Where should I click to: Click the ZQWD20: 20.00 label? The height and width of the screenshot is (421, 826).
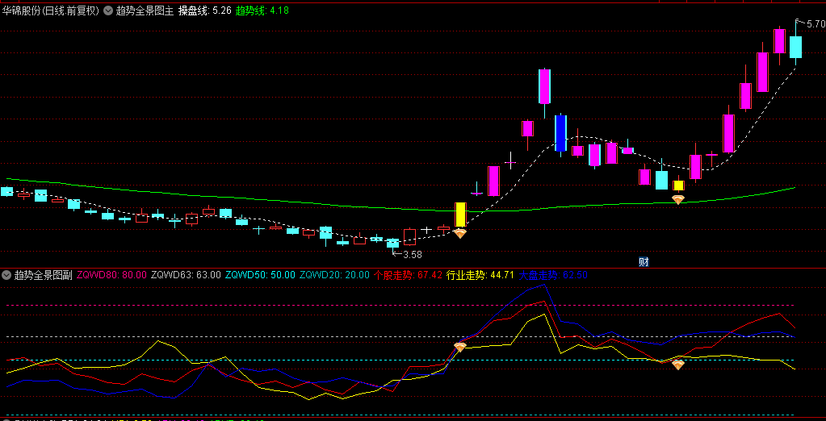pos(334,275)
